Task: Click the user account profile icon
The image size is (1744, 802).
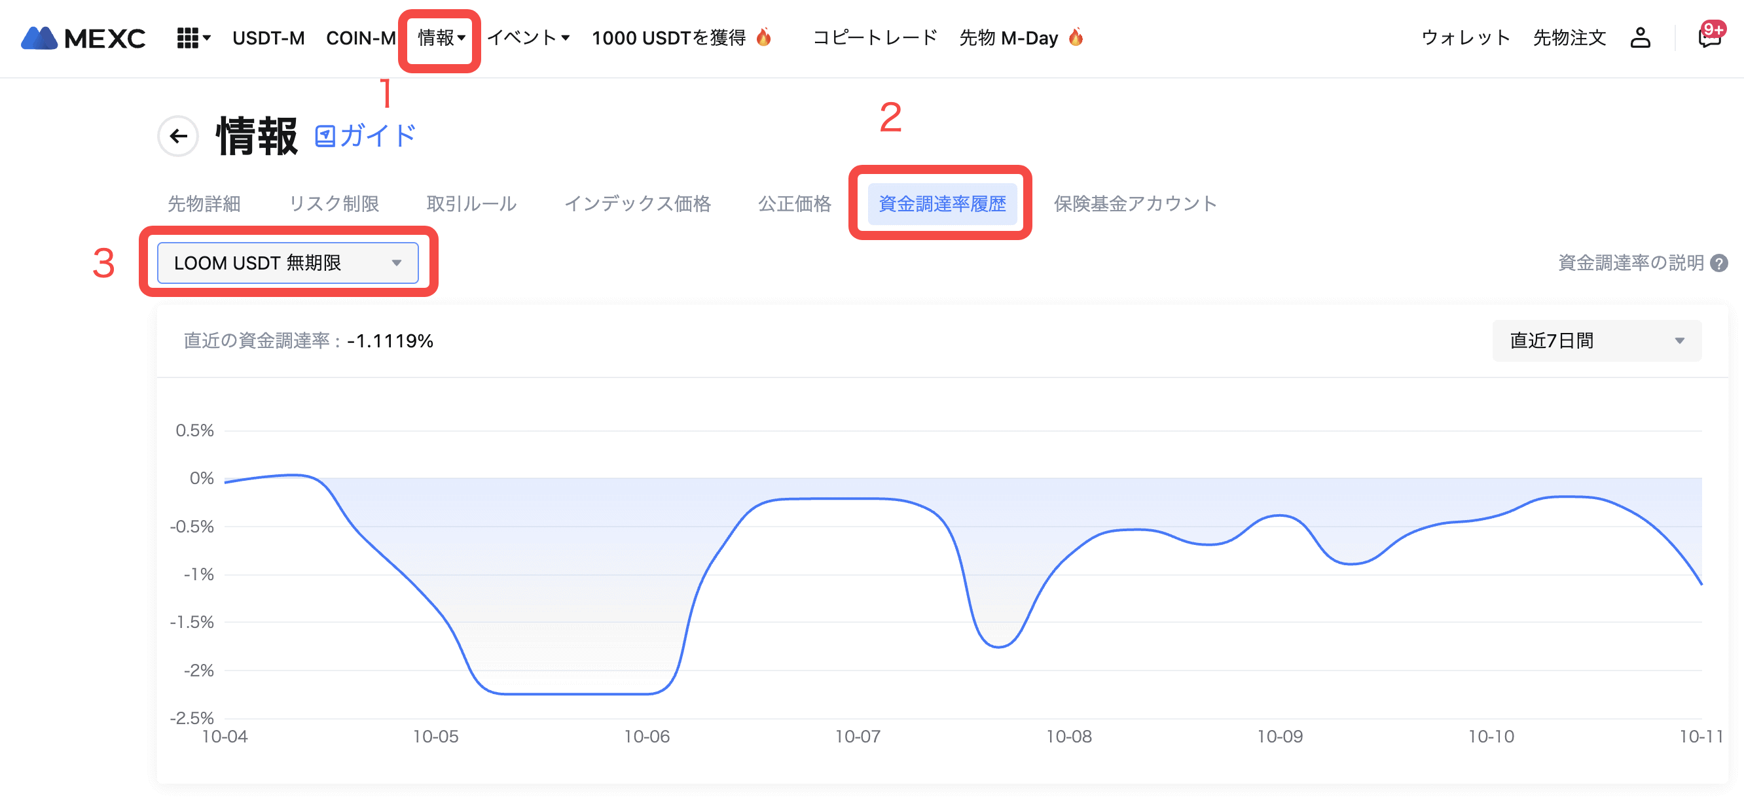Action: pyautogui.click(x=1640, y=38)
